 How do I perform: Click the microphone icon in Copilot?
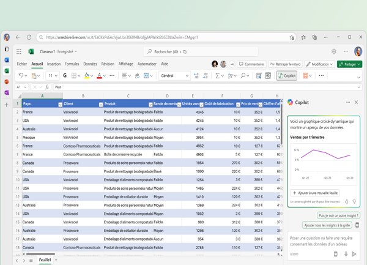coord(346,254)
